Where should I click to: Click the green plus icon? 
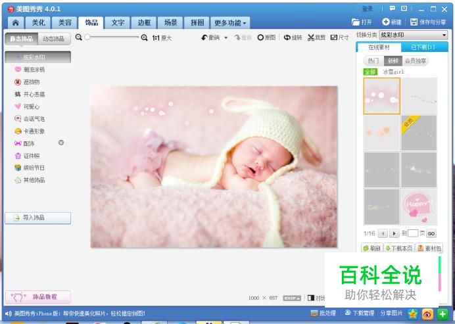[x=443, y=314]
